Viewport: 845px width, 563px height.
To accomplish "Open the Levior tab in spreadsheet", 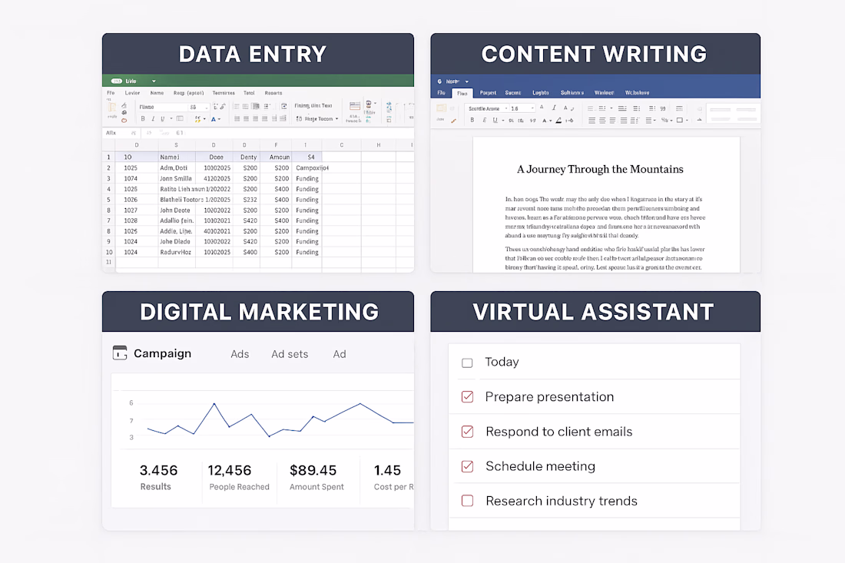I will 132,93.
